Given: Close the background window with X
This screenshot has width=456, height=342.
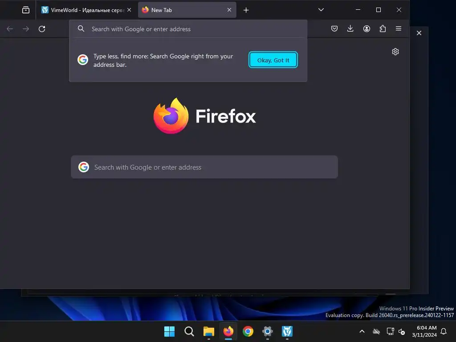Looking at the screenshot, I should point(419,33).
